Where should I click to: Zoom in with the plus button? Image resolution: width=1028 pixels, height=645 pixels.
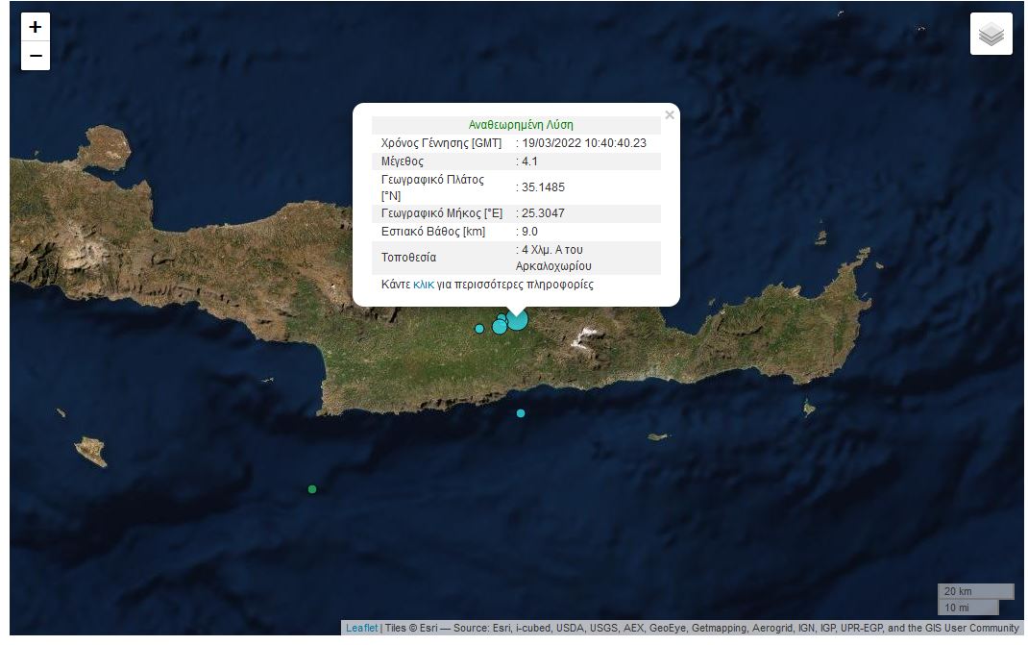coord(36,27)
